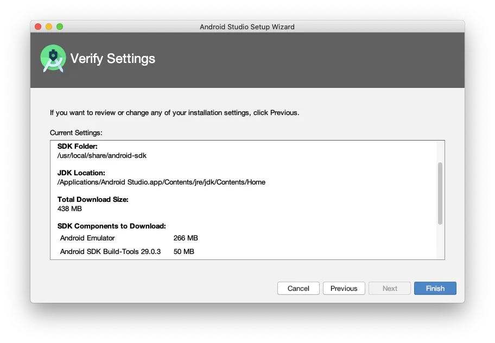The image size is (495, 343).
Task: Click the Android Studio Setup Wizard title
Action: (247, 27)
